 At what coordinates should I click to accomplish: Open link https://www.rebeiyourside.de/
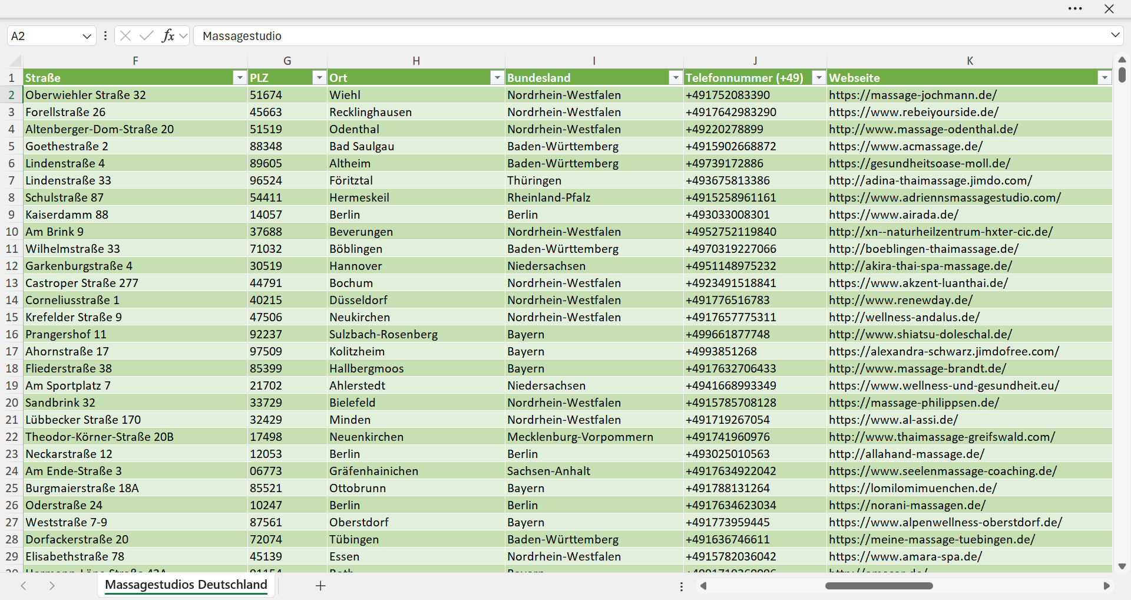point(914,112)
